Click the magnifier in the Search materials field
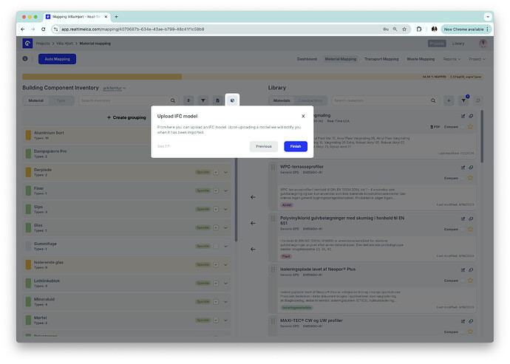Image resolution: width=510 pixels, height=364 pixels. point(433,100)
